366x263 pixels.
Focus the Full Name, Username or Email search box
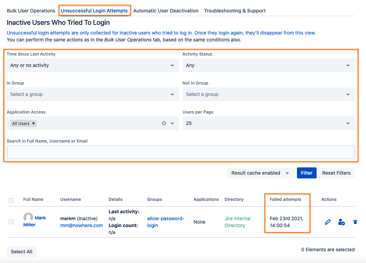point(181,152)
